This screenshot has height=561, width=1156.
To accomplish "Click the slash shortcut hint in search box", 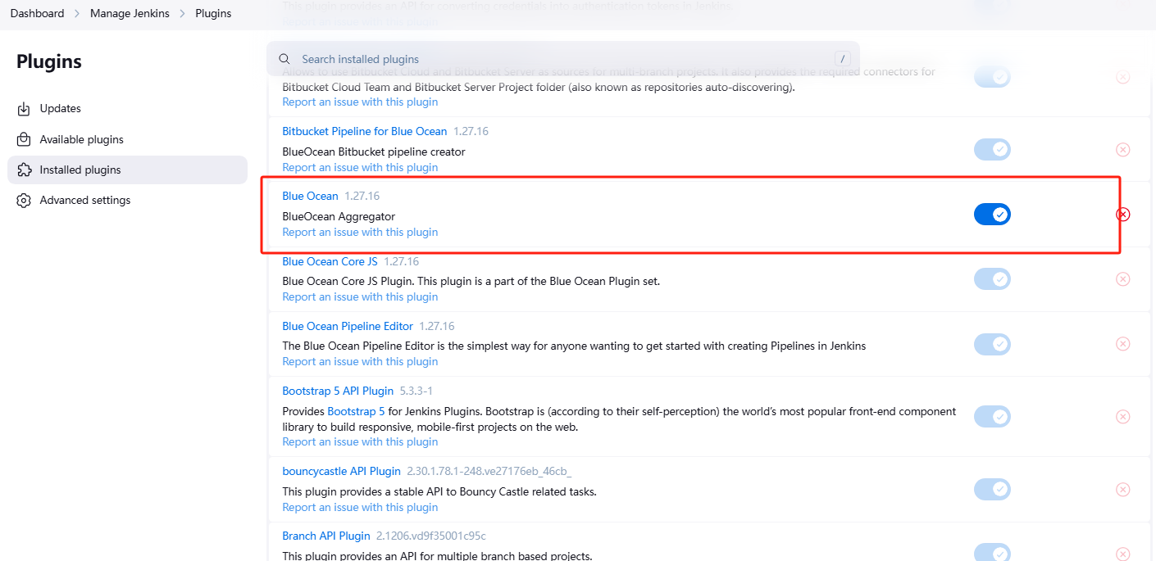I will (x=842, y=59).
